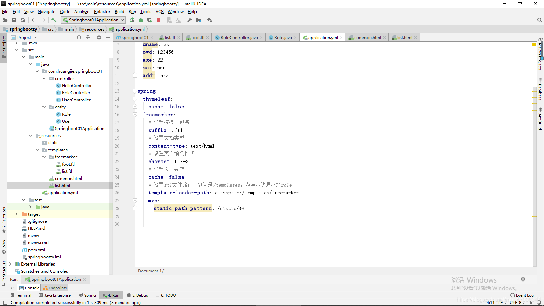Open the Refactor menu
544x306 pixels.
pyautogui.click(x=102, y=12)
